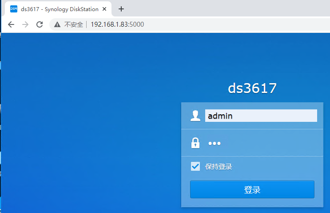Click the padlock icon beside password

click(195, 143)
